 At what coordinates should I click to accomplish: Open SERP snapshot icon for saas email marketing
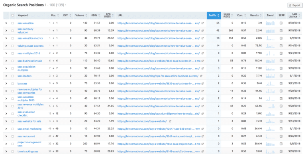[281, 128]
